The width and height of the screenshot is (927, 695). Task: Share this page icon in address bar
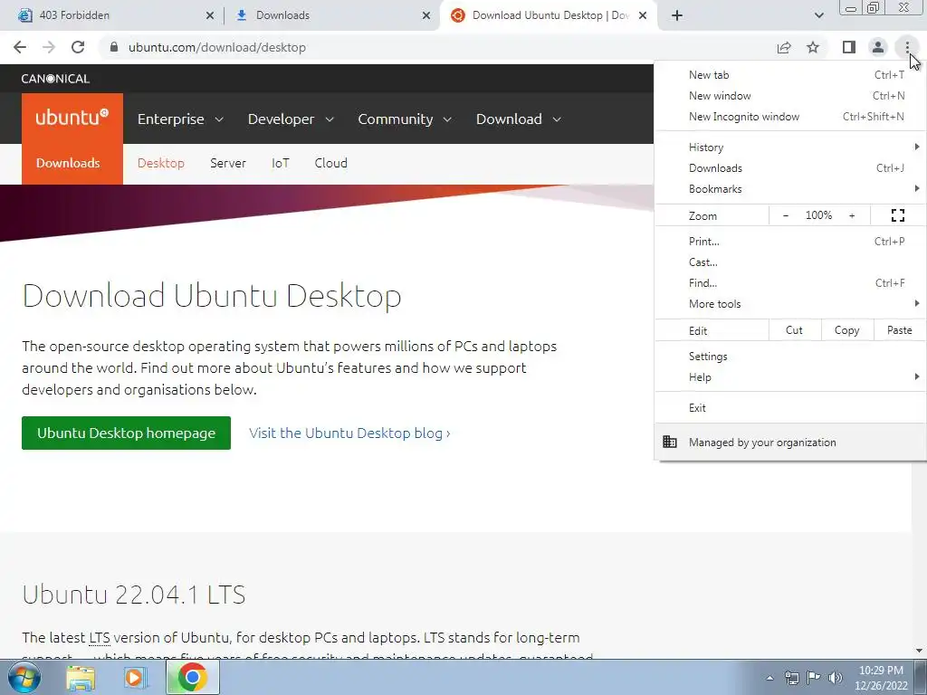click(784, 47)
